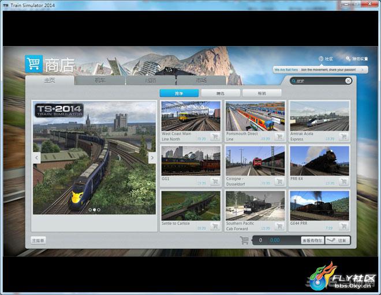The height and width of the screenshot is (295, 381).
Task: Open the Settle to Carlisle thumbnail
Action: [x=190, y=206]
